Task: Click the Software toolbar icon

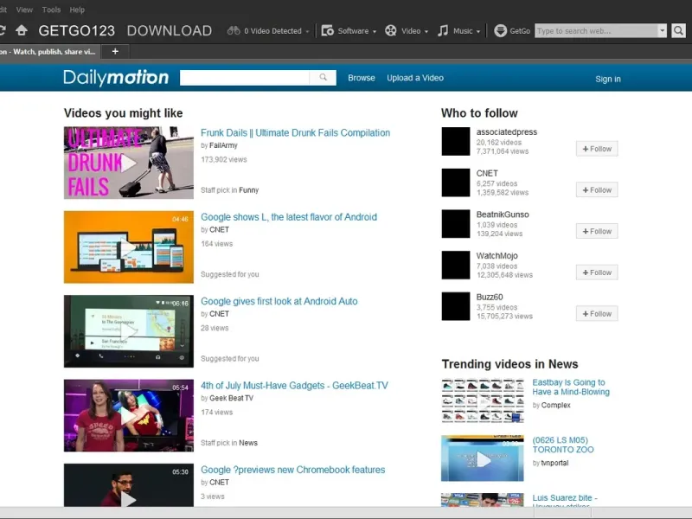Action: pyautogui.click(x=328, y=31)
